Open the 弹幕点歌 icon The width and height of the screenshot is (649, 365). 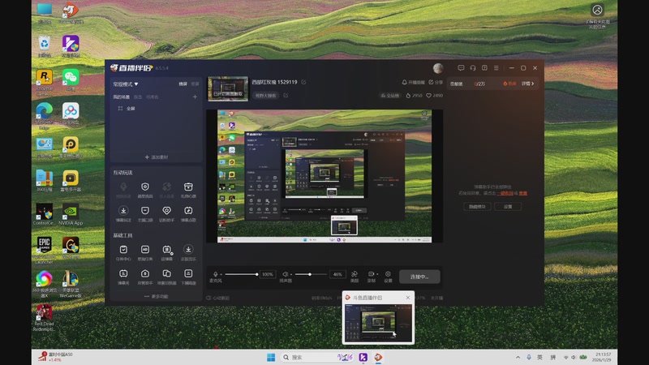tap(188, 211)
